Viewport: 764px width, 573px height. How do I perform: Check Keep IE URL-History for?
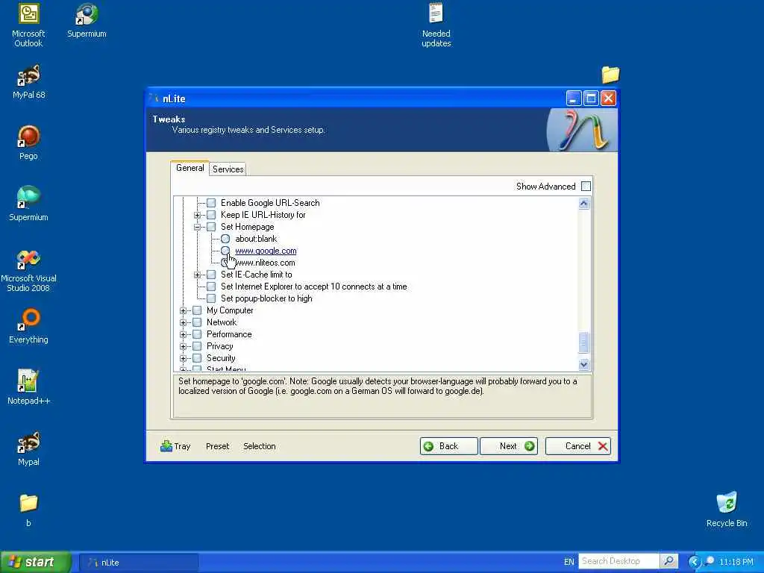(211, 215)
